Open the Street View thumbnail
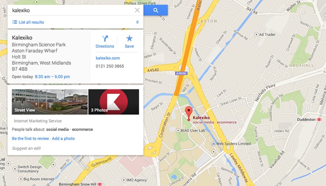326x186 pixels. point(50,102)
